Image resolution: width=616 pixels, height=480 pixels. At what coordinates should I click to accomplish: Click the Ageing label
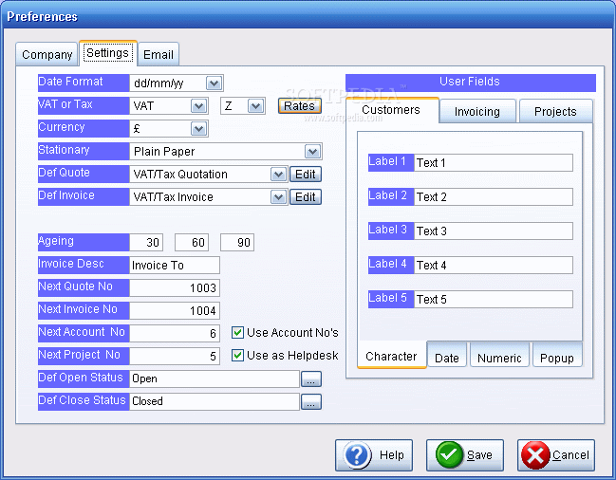[84, 242]
